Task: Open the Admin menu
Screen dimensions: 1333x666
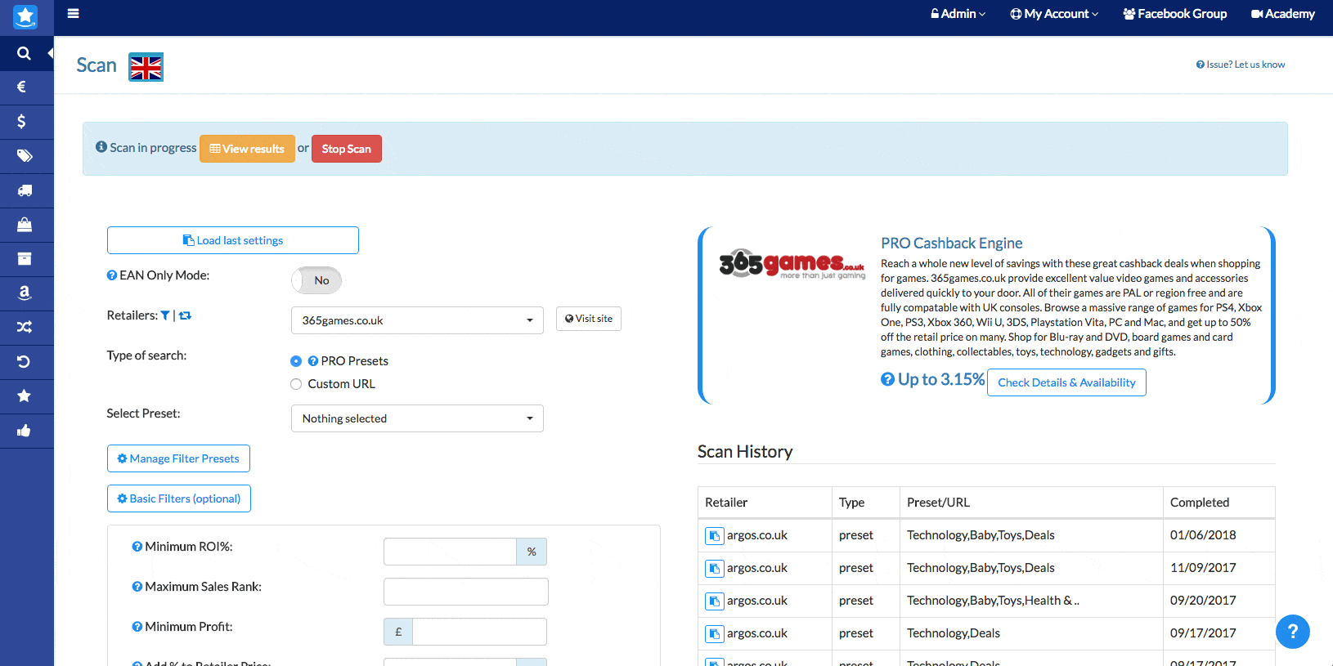Action: click(958, 14)
